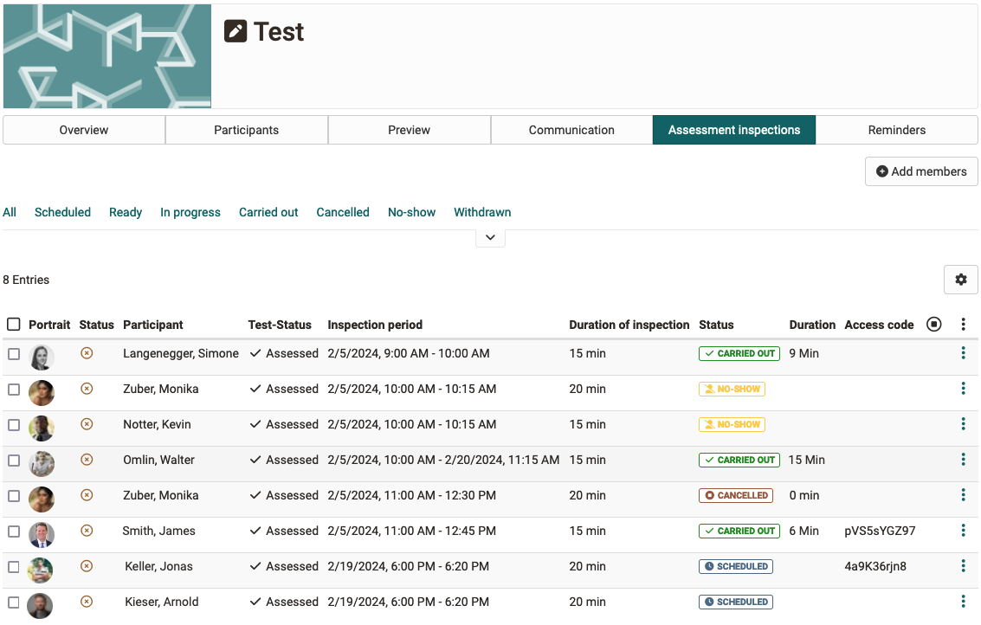Filter entries by Ready
Image resolution: width=981 pixels, height=625 pixels.
[x=126, y=212]
